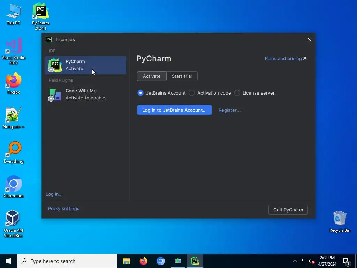Select PyCharm 2024.1 desktop shortcut
Viewport: 357px width, 268px height.
pos(40,17)
